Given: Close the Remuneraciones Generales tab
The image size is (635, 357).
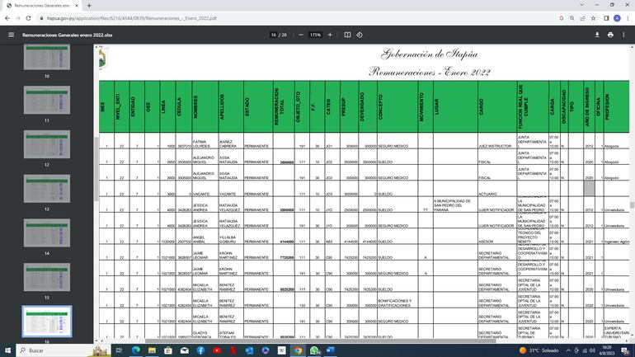Looking at the screenshot, I should click(x=77, y=6).
